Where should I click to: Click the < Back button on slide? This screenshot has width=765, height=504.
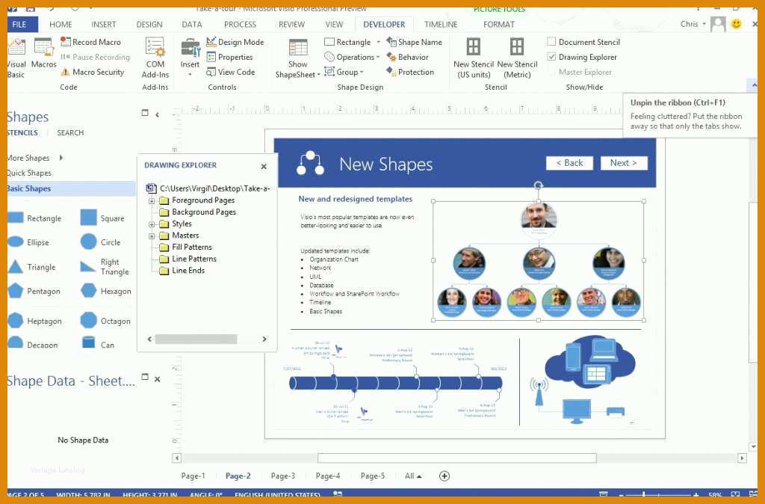tap(569, 163)
